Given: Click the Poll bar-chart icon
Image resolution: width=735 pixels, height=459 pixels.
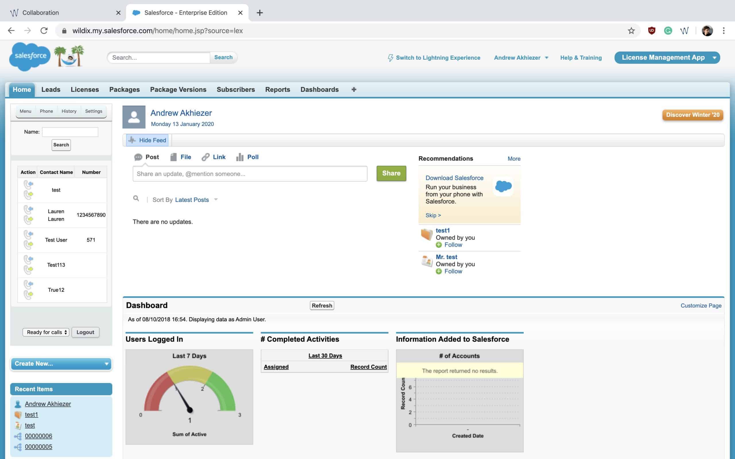Looking at the screenshot, I should tap(240, 157).
